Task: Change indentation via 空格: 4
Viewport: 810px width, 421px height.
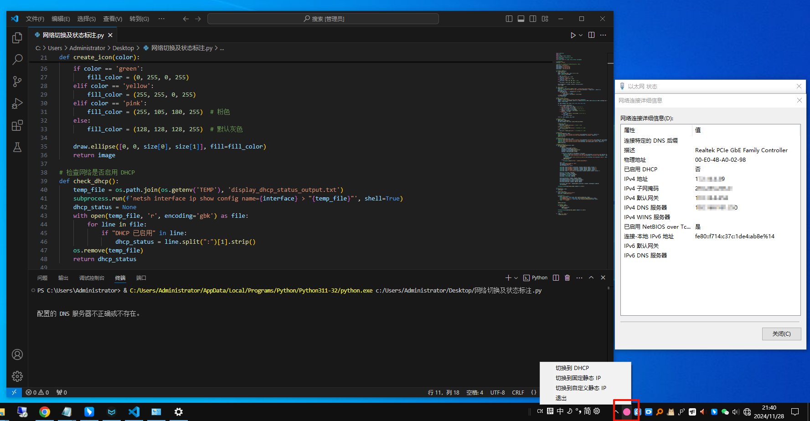Action: click(x=475, y=392)
